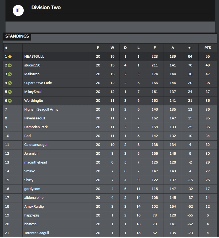Screen dimensions: 219x238
Task: Click the table icon beside Division Two
Action: point(18,10)
